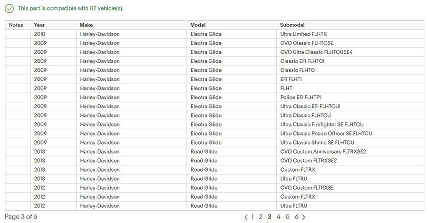
Task: Click the Make column header
Action: click(86, 25)
